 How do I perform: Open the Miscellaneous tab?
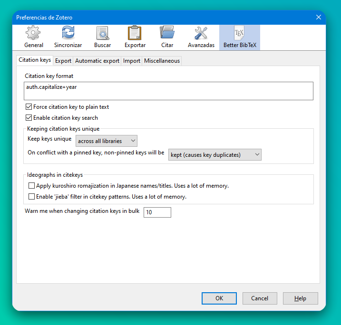[162, 61]
